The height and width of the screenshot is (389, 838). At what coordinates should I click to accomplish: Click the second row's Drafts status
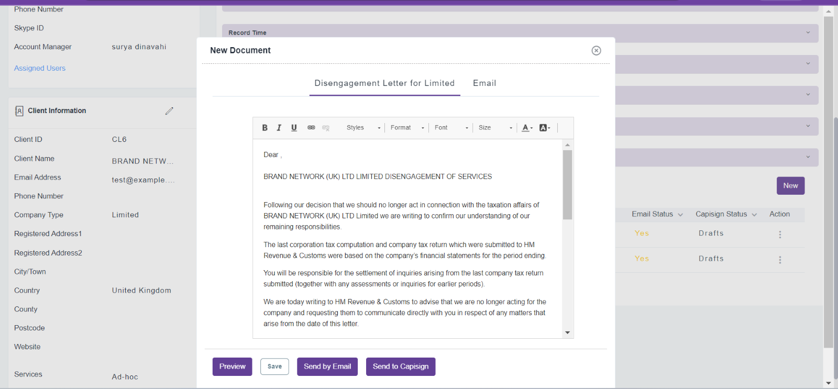pyautogui.click(x=711, y=259)
